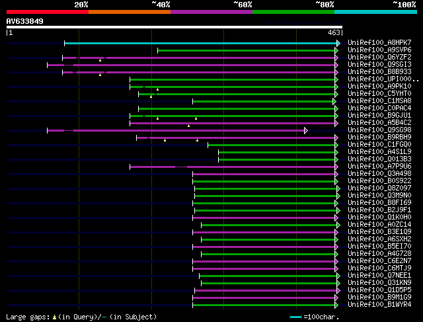Click the cyan arrowhead ending A8HPK7 alignment
Viewport: 423px width, 322px height.
(338, 43)
